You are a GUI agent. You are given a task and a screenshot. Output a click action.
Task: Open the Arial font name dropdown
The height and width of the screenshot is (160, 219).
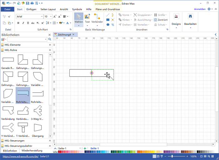42,16
